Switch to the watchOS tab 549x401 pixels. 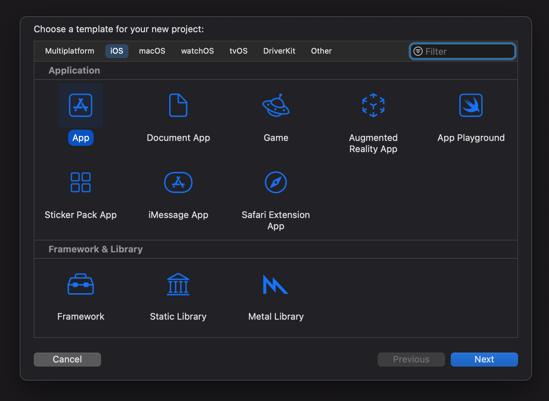[197, 51]
